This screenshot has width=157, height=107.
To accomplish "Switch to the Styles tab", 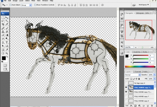I will point(145,52).
